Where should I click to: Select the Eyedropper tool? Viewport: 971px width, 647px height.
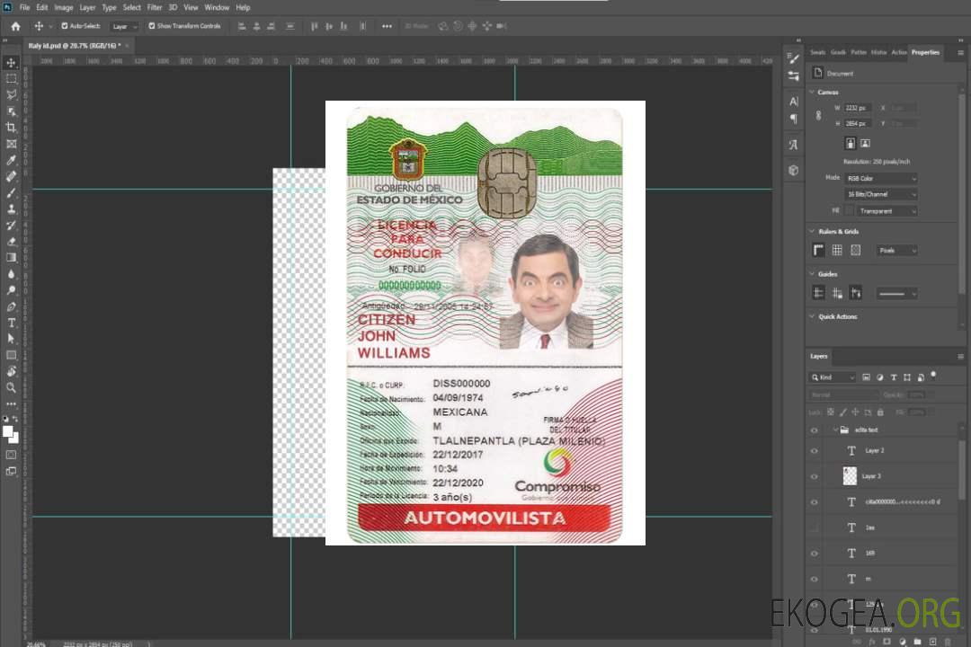point(11,160)
